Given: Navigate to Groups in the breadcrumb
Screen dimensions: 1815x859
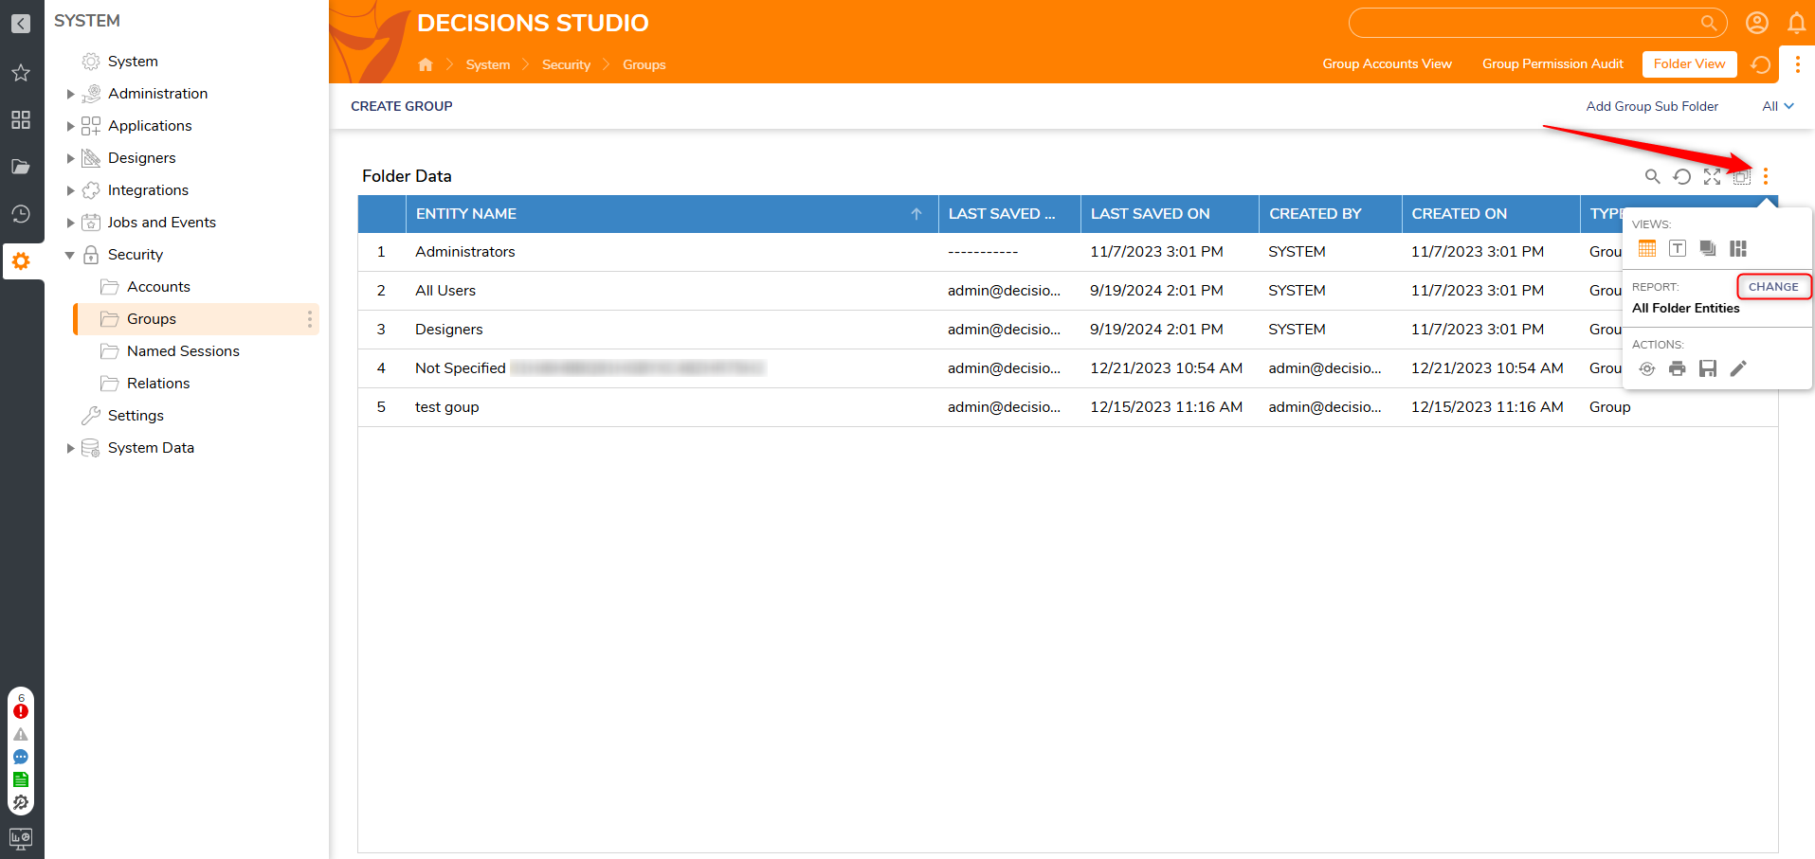Looking at the screenshot, I should 644,64.
